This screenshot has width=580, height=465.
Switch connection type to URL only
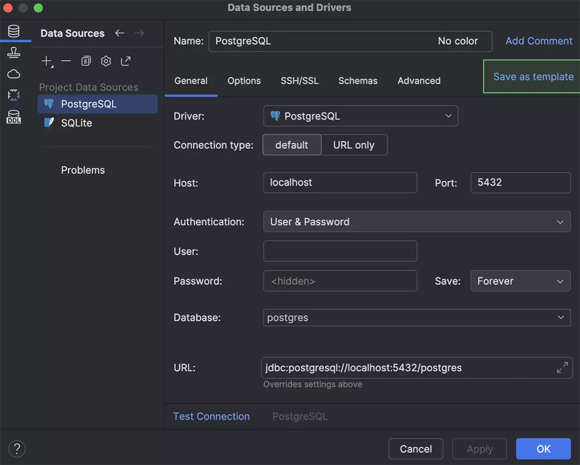click(353, 145)
